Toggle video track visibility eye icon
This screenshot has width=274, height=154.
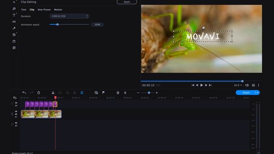click(16, 111)
